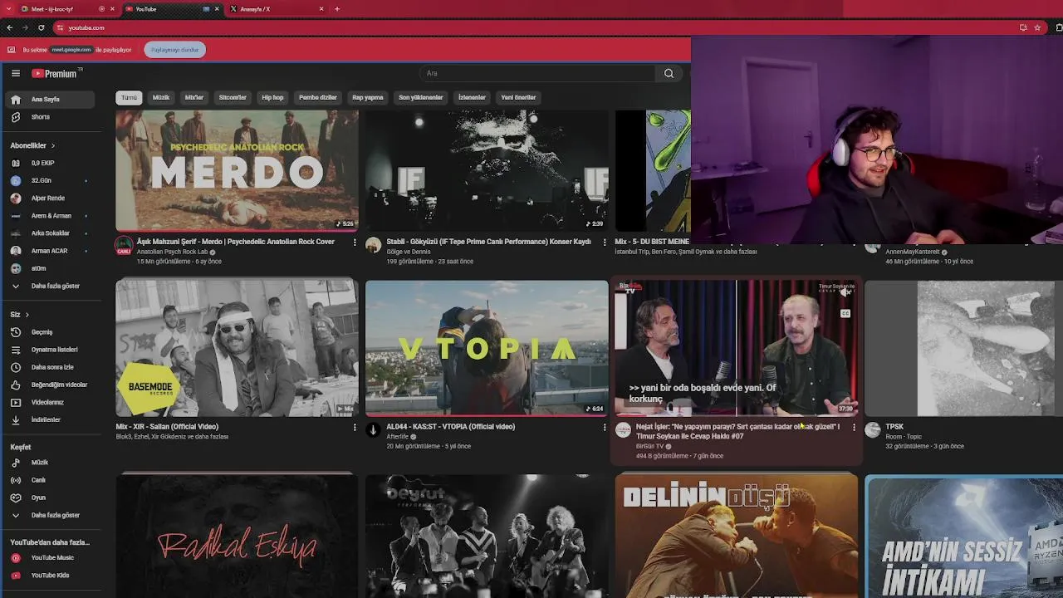Image resolution: width=1063 pixels, height=598 pixels.
Task: Play the VTOPIA video thumbnail
Action: pos(487,348)
